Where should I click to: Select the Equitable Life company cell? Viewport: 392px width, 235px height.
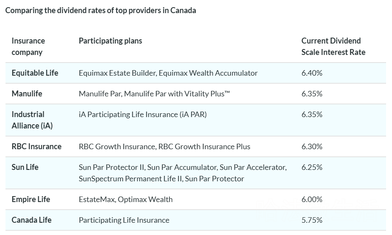pyautogui.click(x=35, y=73)
